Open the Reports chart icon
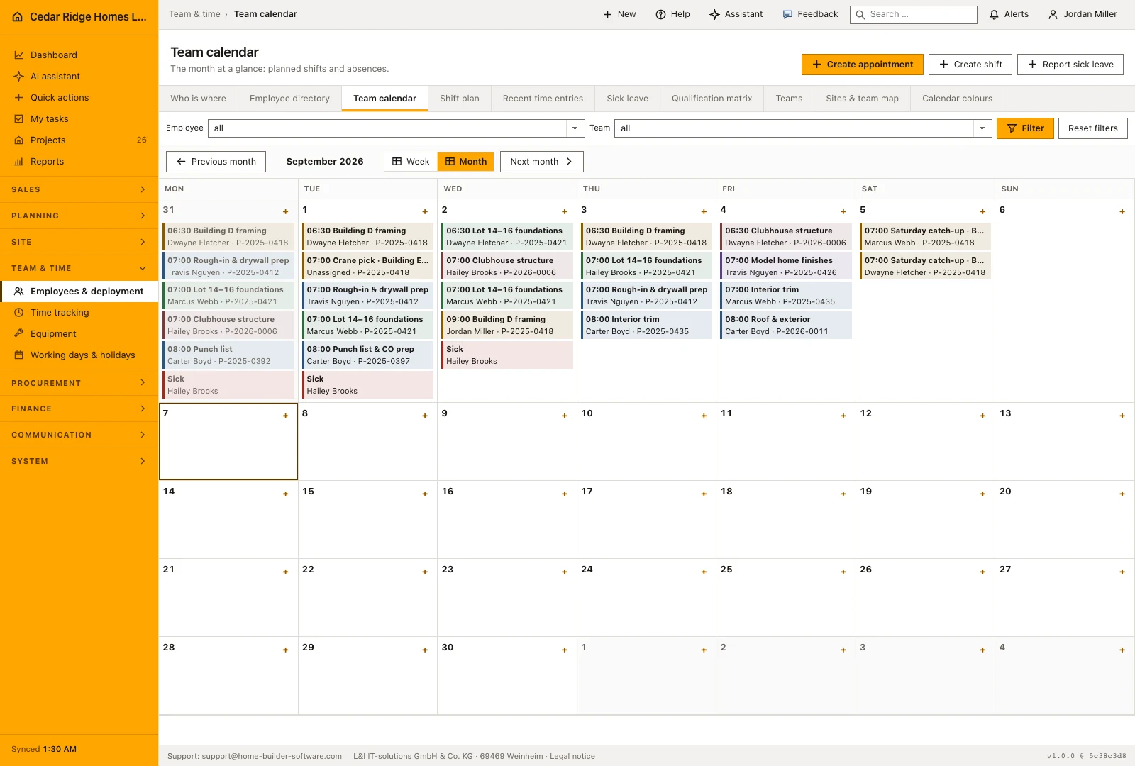Screen dimensions: 1135x766 coord(19,162)
